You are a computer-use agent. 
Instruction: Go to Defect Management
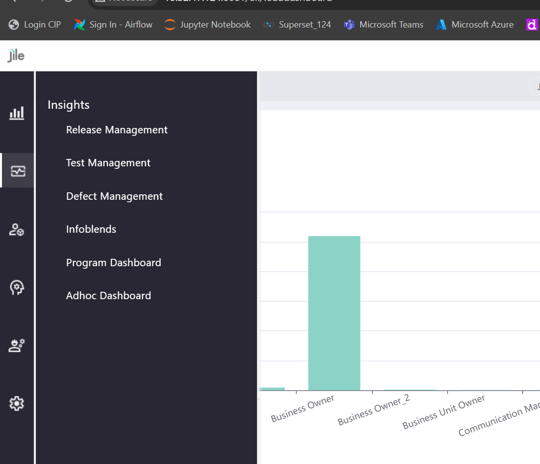coord(114,196)
